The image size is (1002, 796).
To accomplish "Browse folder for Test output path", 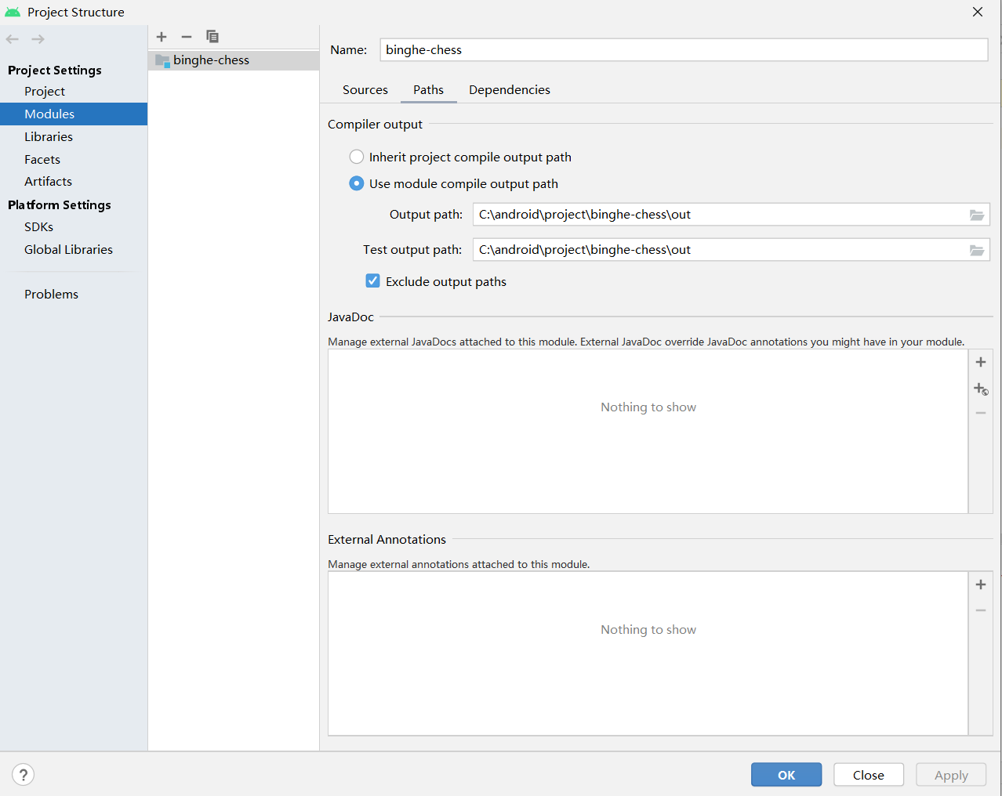I will [977, 250].
